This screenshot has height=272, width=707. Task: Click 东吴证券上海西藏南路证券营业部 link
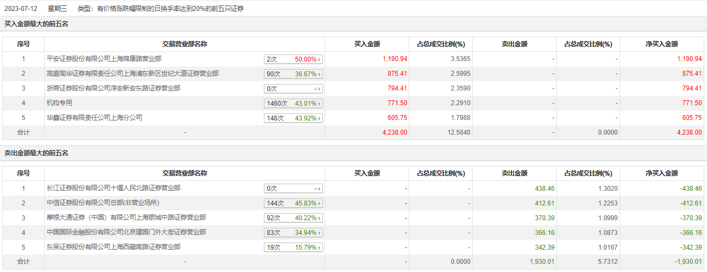point(114,247)
